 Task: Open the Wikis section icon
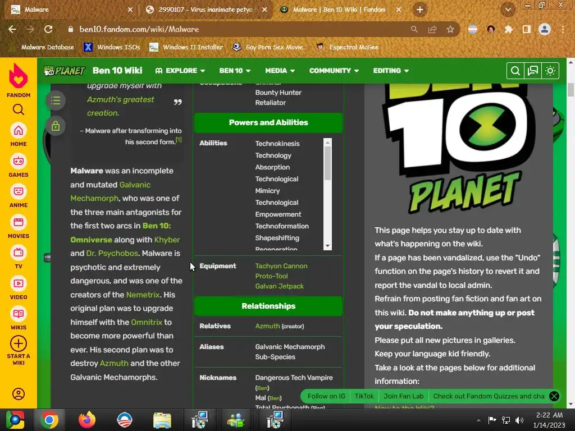[x=19, y=314]
